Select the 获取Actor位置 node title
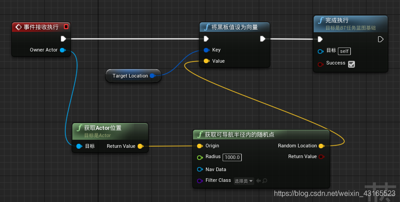The width and height of the screenshot is (400, 202). [103, 128]
